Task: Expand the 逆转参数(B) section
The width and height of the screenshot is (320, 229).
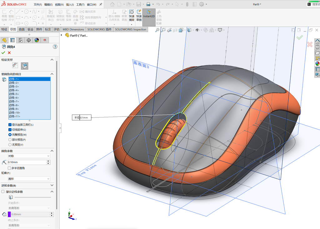Action: point(52,185)
